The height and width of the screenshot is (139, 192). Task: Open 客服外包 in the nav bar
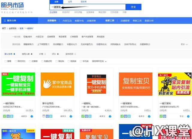click(x=79, y=21)
